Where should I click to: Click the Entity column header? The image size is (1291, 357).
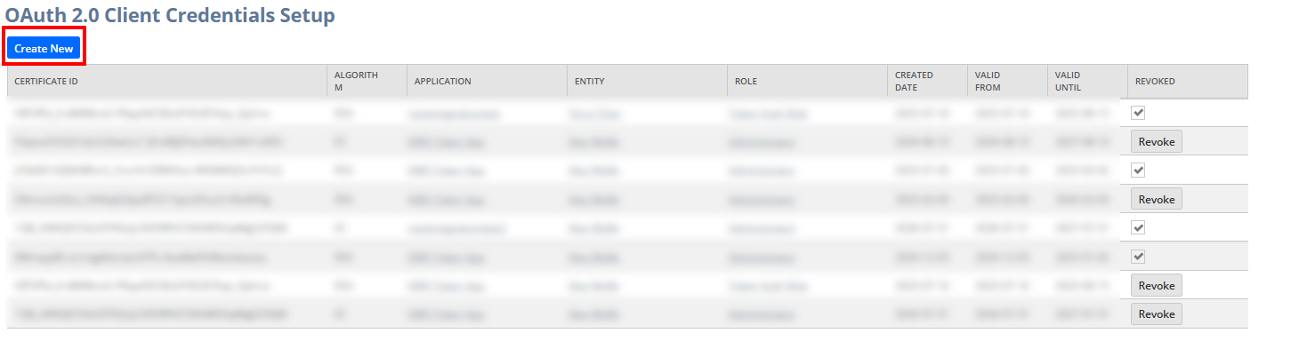coord(647,81)
